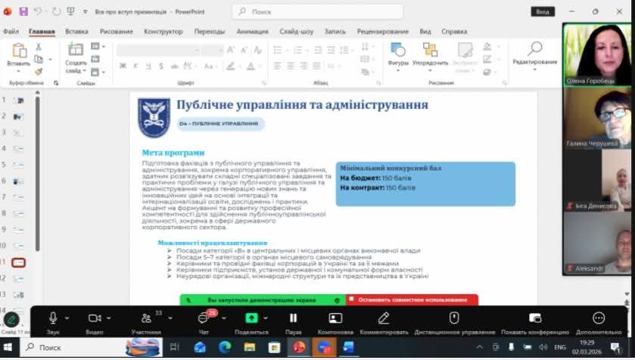Switch to the Вставка ribbon tab
This screenshot has width=635, height=360.
point(76,32)
